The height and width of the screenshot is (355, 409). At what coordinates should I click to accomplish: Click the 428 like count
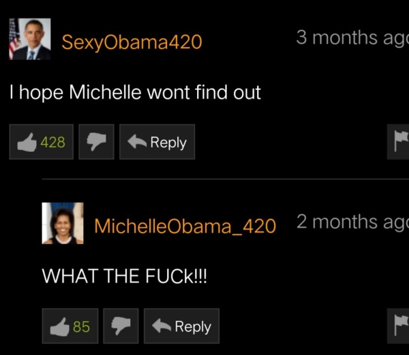pyautogui.click(x=52, y=142)
